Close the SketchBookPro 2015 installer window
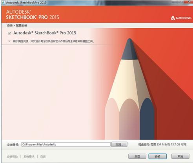This screenshot has width=193, height=163. coord(188,2)
